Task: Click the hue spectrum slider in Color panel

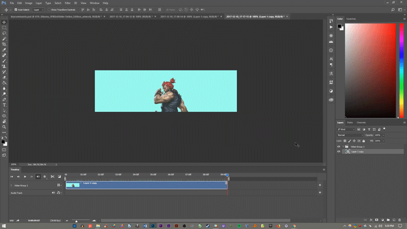Action: (402, 70)
